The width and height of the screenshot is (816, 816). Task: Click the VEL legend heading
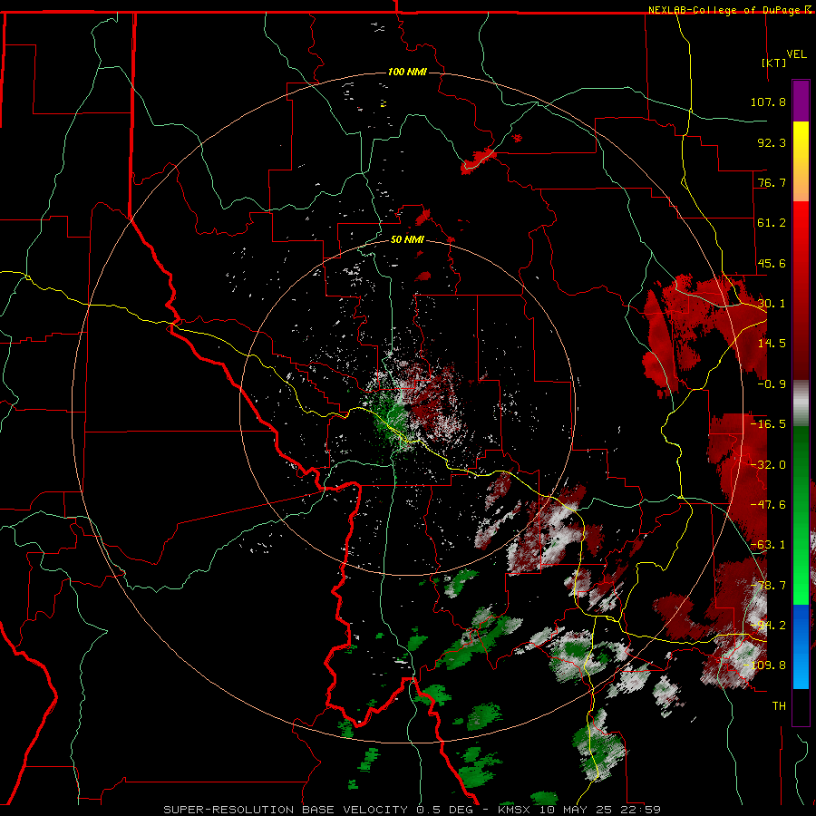click(796, 54)
